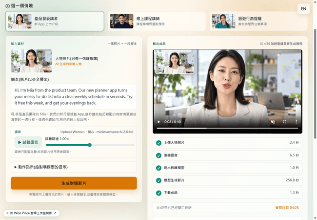Click the checkmark icon for 下載成品
Image resolution: width=317 pixels, height=220 pixels.
(x=158, y=193)
